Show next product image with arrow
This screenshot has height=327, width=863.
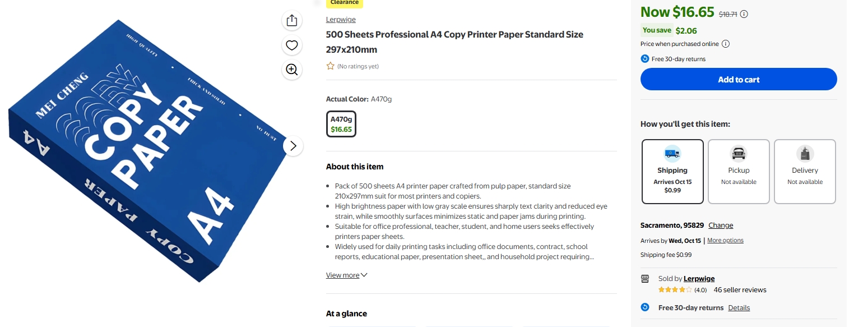293,146
